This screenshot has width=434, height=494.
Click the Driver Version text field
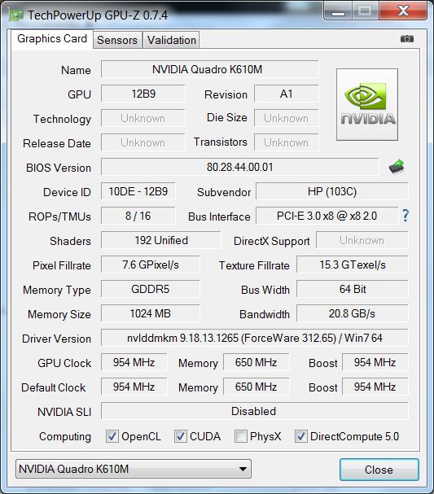point(255,338)
